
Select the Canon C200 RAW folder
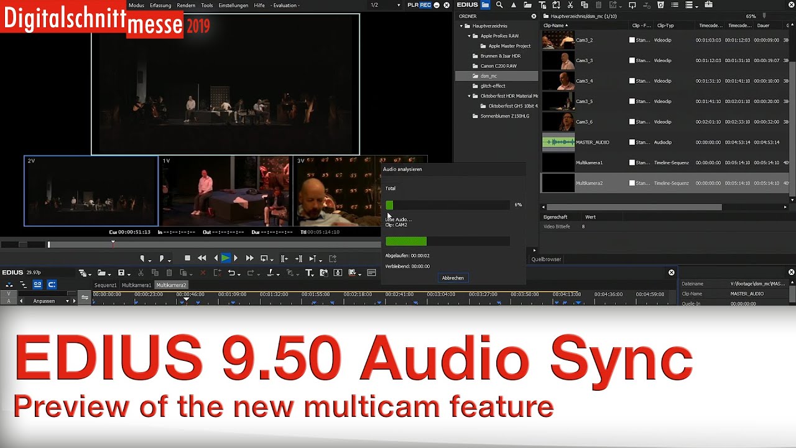point(498,66)
